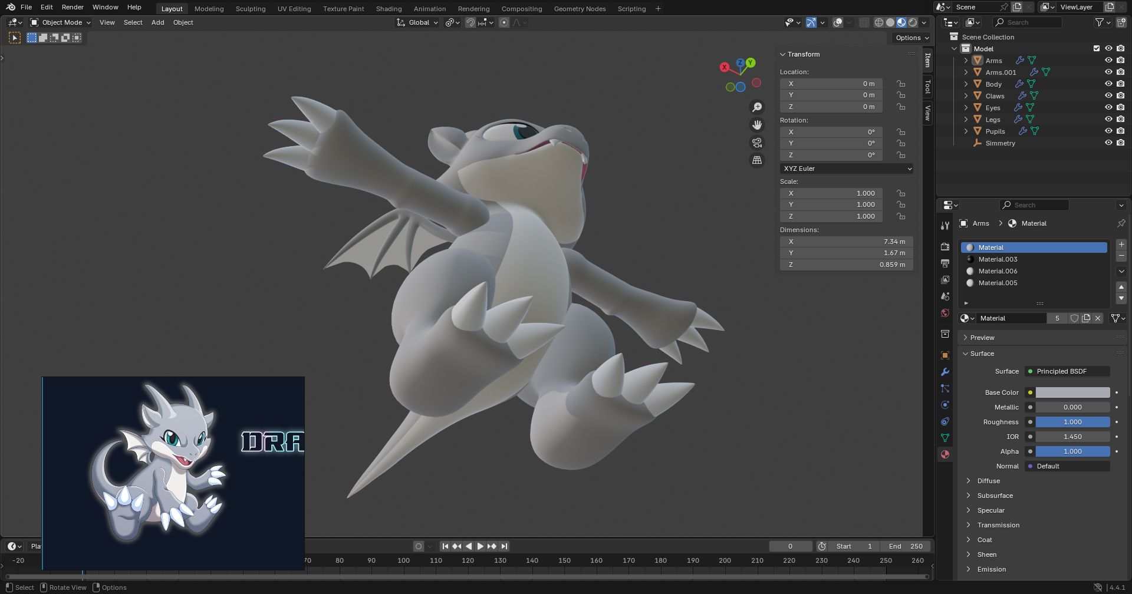Open the Physics properties tab
Viewport: 1132px width, 594px height.
(945, 405)
